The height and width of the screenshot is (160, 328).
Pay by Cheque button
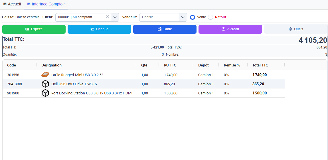coord(99,29)
